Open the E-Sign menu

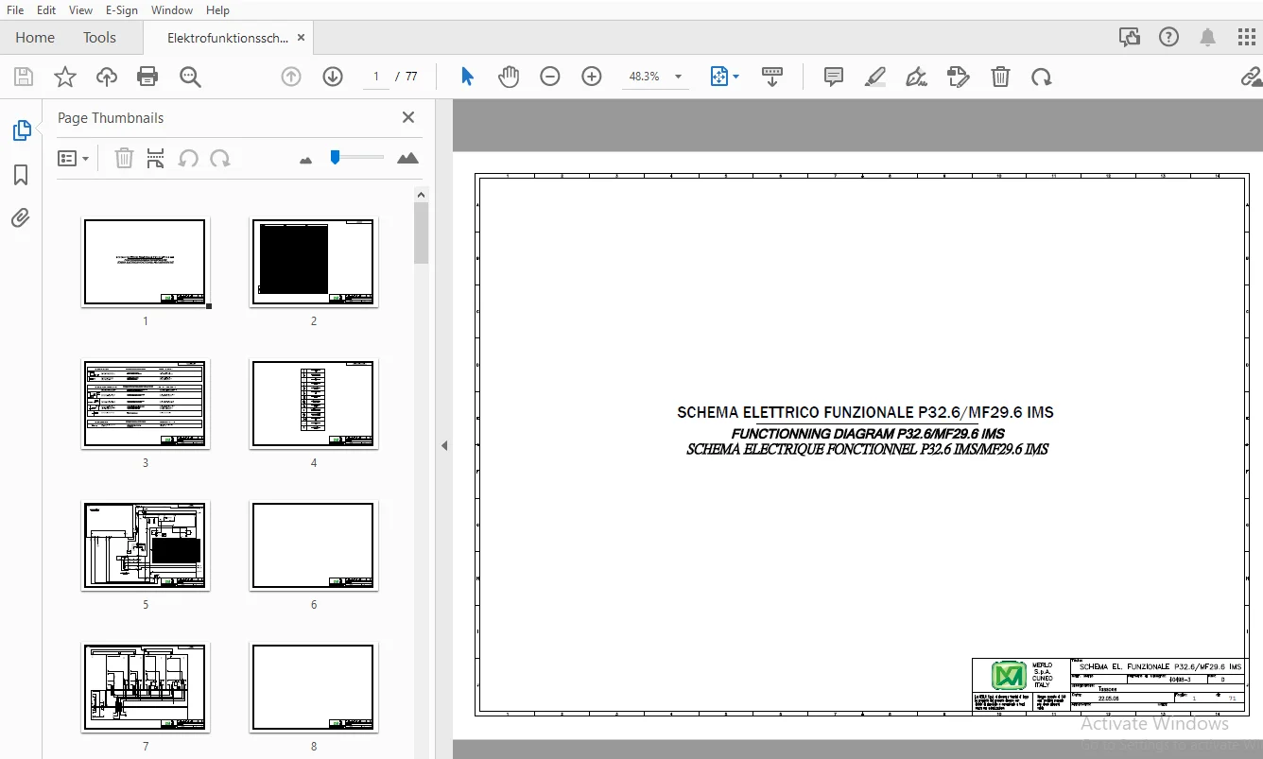122,10
